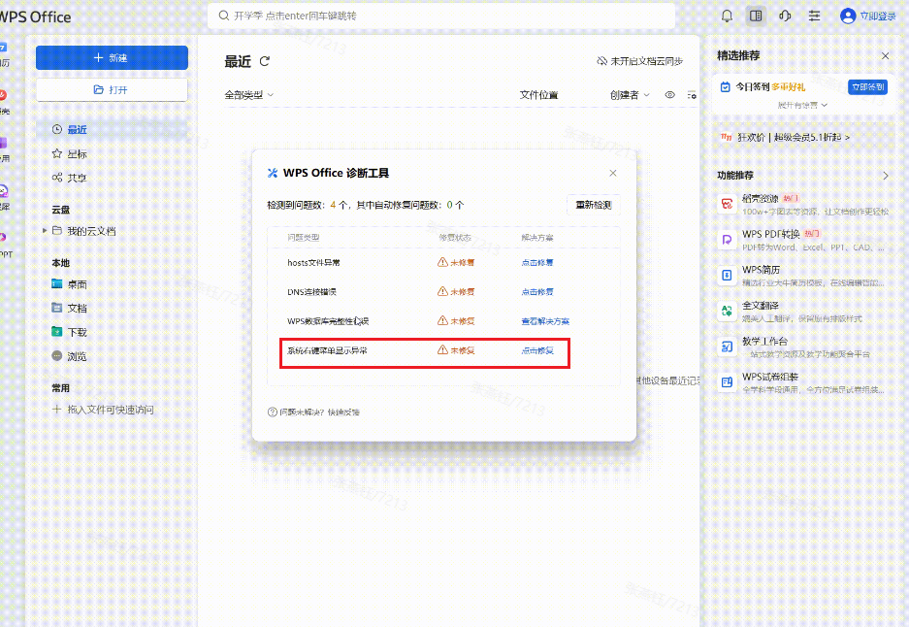Open the list display settings icon
Image resolution: width=909 pixels, height=627 pixels.
click(x=692, y=94)
